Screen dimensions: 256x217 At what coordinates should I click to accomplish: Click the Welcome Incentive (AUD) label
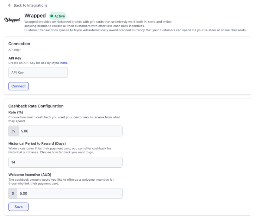[30, 175]
